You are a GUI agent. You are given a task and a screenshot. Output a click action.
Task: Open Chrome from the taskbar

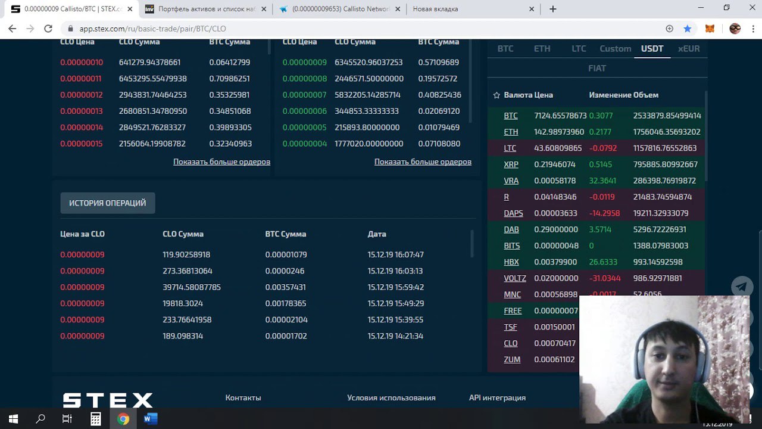pyautogui.click(x=123, y=419)
